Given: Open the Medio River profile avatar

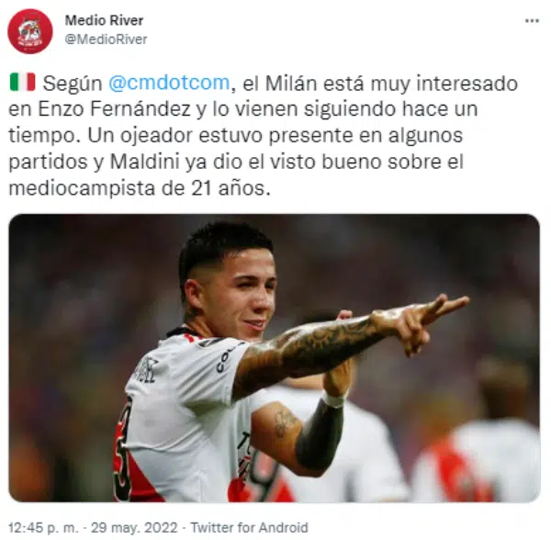Looking at the screenshot, I should click(x=30, y=31).
